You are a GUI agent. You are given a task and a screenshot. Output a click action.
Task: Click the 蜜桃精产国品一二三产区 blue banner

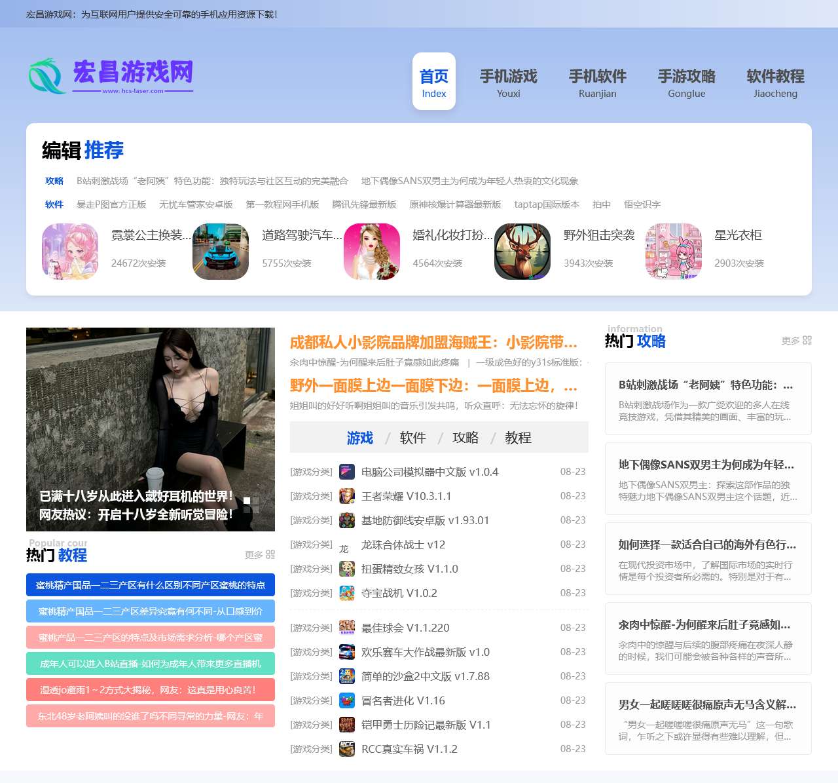click(x=150, y=585)
